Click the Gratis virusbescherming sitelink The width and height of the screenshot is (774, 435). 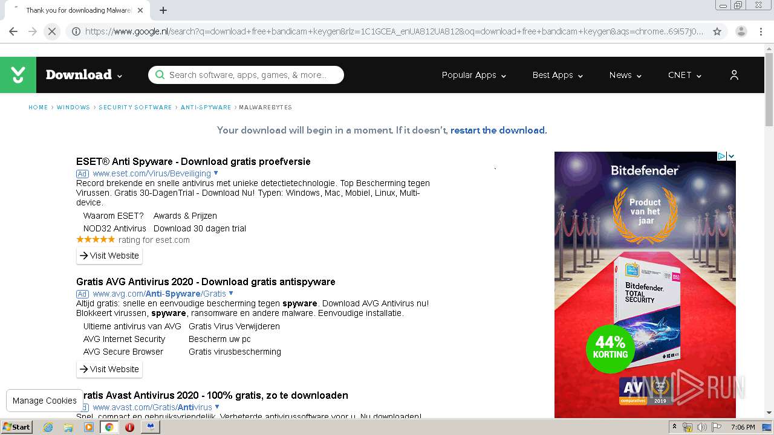point(235,352)
